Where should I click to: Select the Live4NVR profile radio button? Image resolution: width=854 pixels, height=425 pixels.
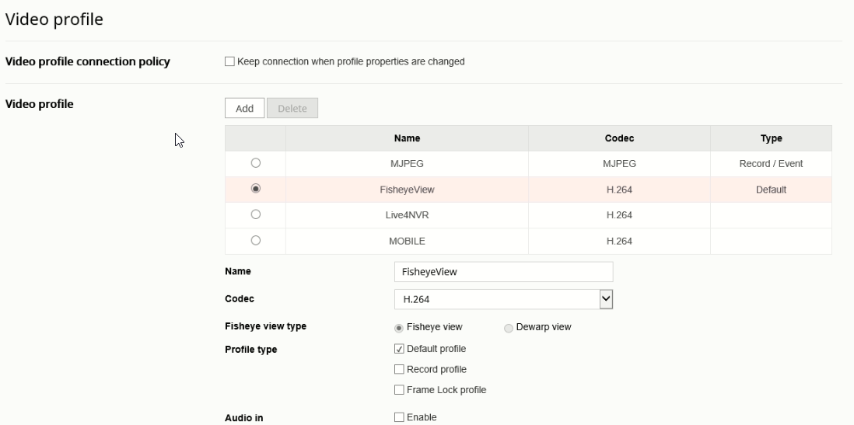(255, 214)
